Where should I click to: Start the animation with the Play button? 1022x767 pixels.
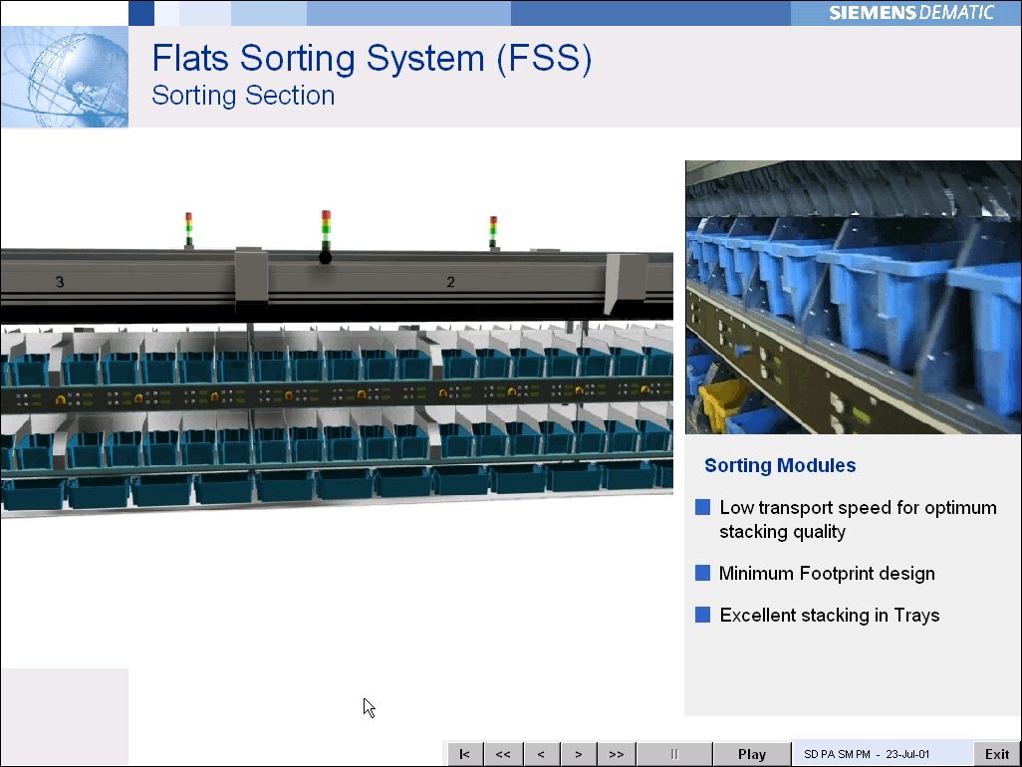point(752,754)
